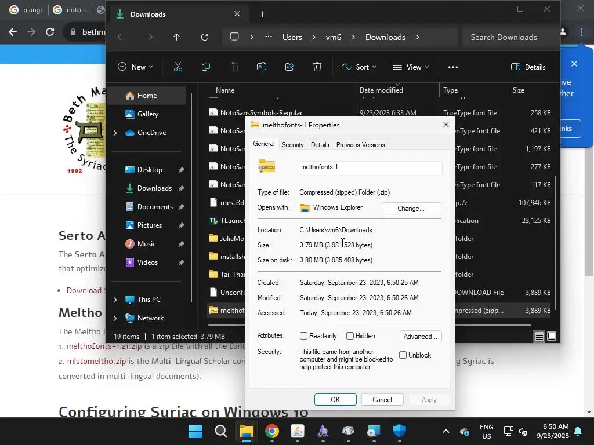Screen dimensions: 594x445
Task: Open Windows Security shield on taskbar
Action: point(399,431)
